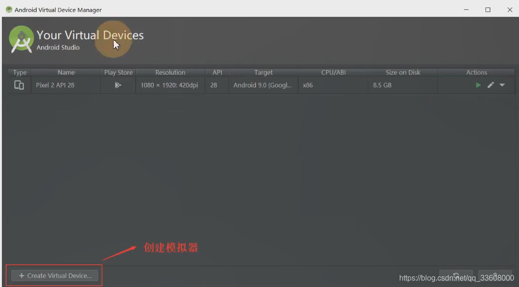Click the Play Store icon in Pixel 2 row
519x287 pixels.
tap(118, 85)
